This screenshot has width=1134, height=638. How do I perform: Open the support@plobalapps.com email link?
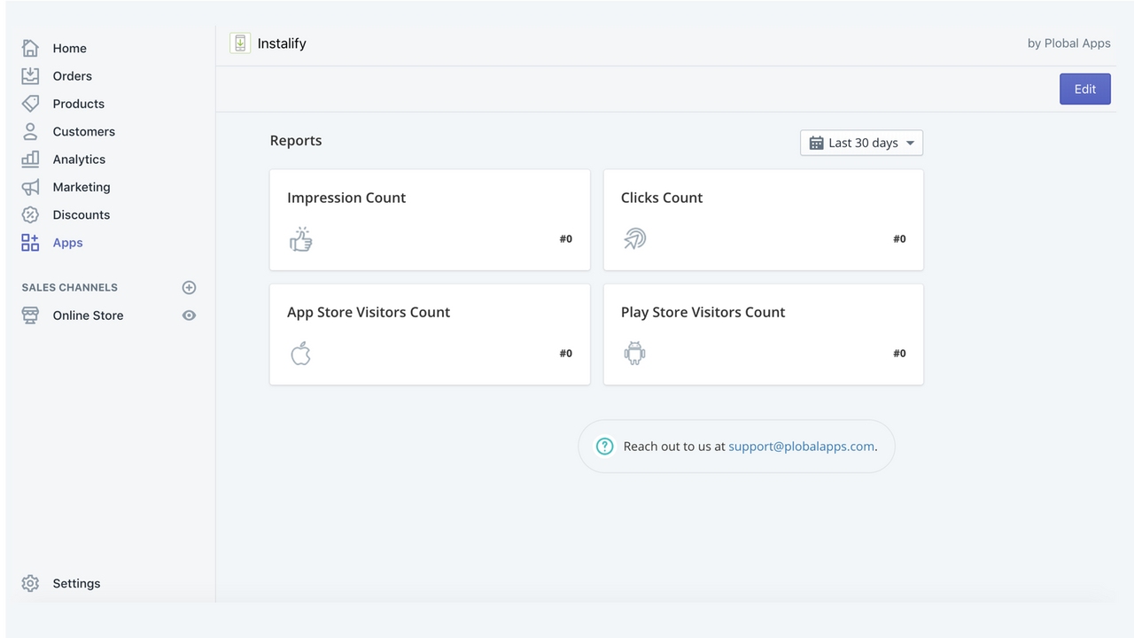[800, 446]
